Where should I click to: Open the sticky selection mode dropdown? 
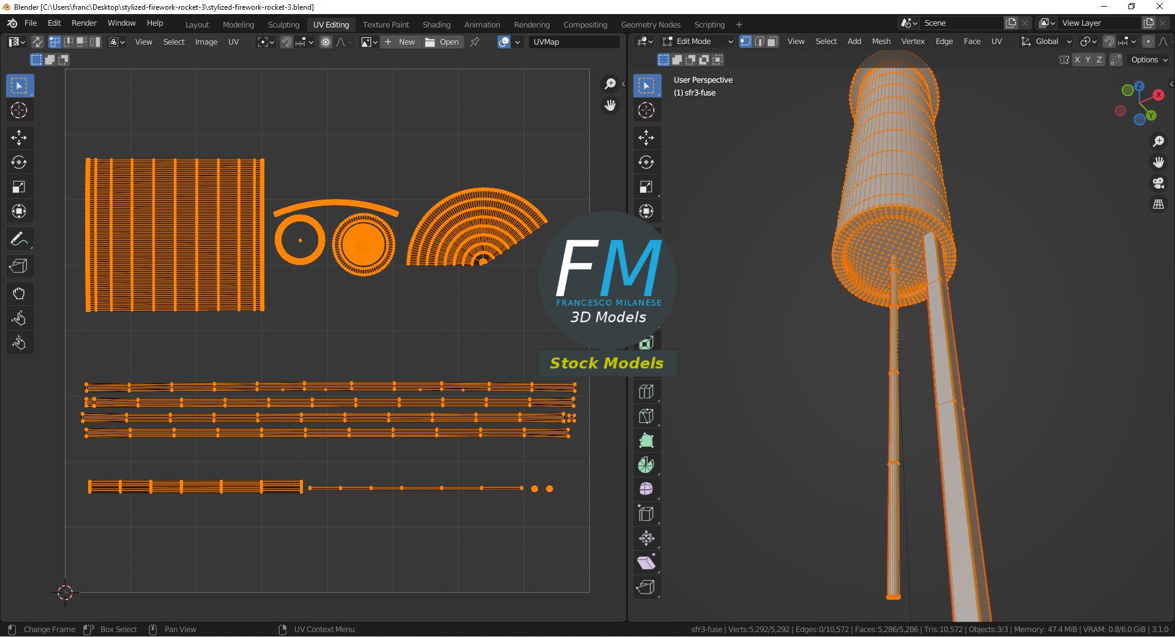tap(117, 42)
